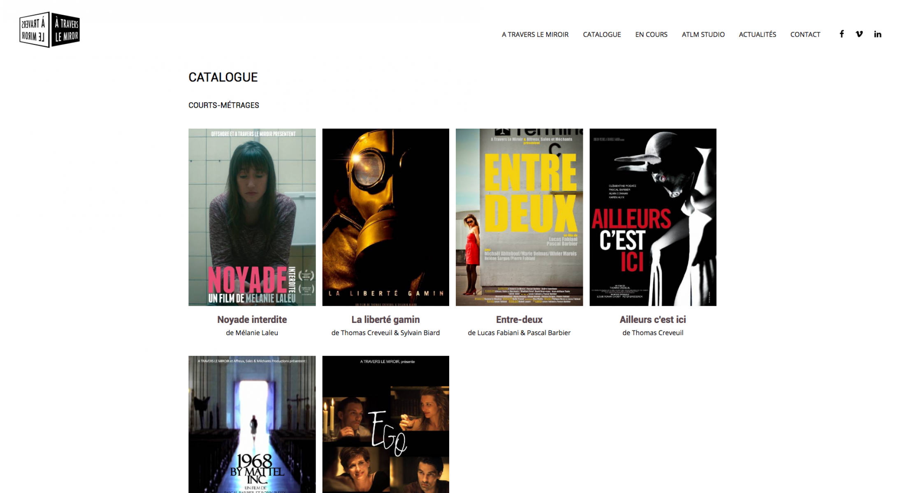Open the LinkedIn social icon
This screenshot has height=493, width=905.
[x=878, y=34]
